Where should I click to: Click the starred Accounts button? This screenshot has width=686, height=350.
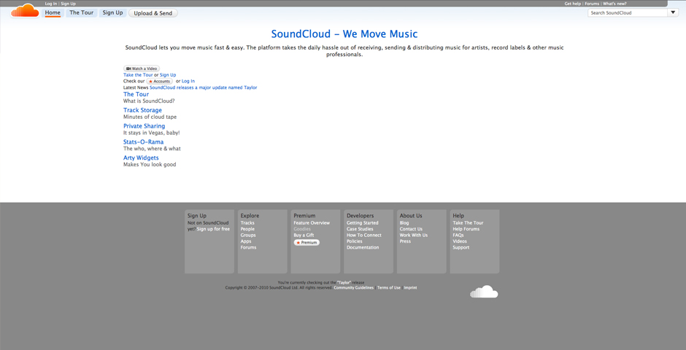click(x=159, y=81)
